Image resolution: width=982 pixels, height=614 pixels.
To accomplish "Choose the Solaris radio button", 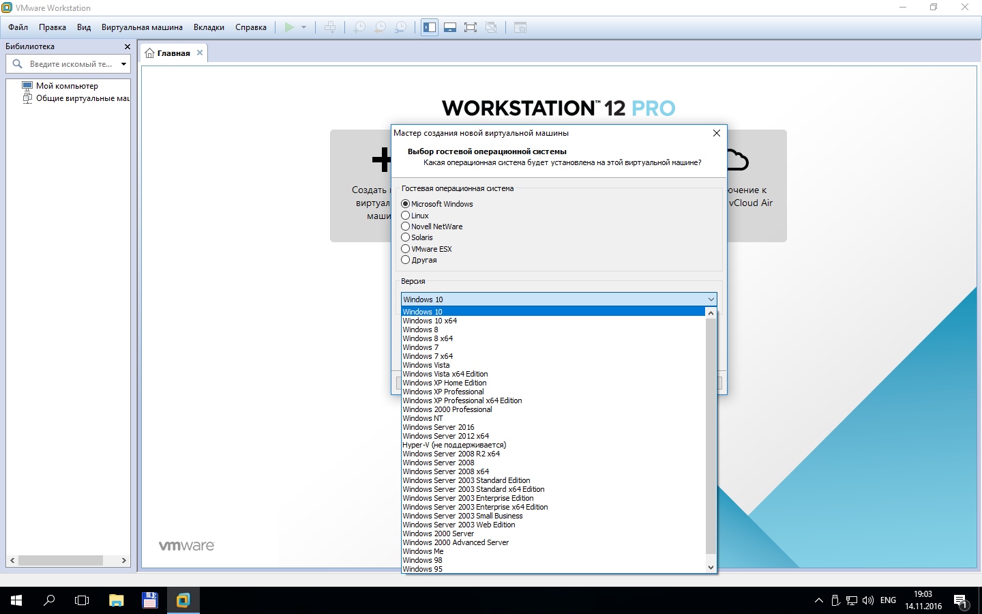I will tap(406, 237).
